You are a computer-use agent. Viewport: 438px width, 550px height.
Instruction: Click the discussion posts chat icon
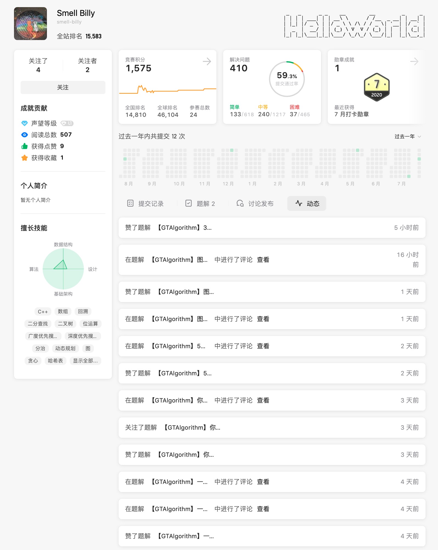click(x=240, y=203)
